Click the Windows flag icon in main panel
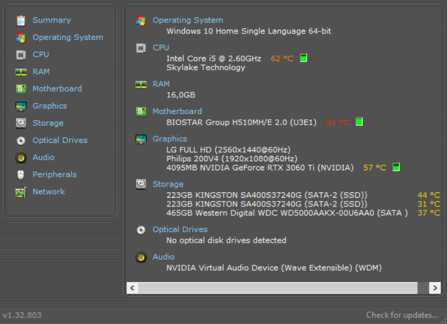The width and height of the screenshot is (447, 324). pyautogui.click(x=141, y=20)
